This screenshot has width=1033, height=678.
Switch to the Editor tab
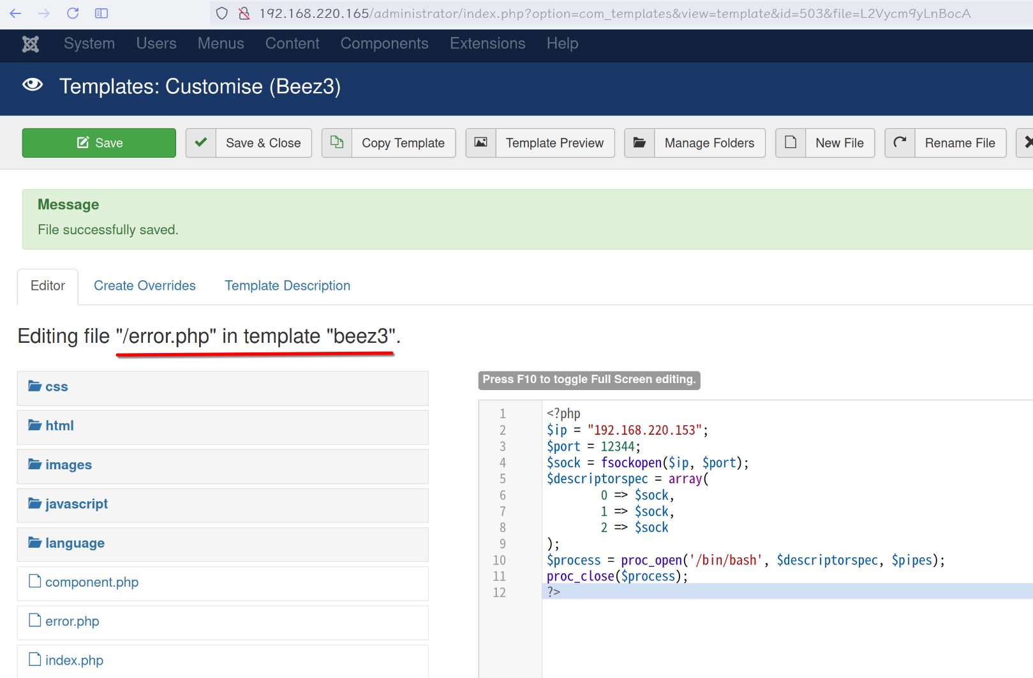click(48, 286)
